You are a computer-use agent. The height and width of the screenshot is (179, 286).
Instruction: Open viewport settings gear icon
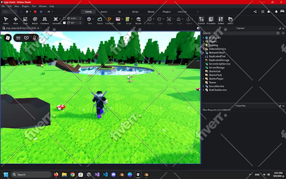coord(198,28)
